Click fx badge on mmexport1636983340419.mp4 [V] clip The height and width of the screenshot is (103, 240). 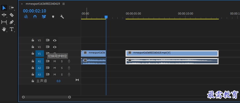130,53
